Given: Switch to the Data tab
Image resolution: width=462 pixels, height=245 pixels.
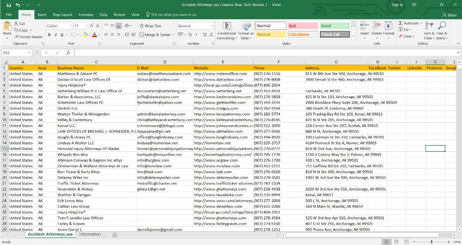Looking at the screenshot, I should 104,14.
